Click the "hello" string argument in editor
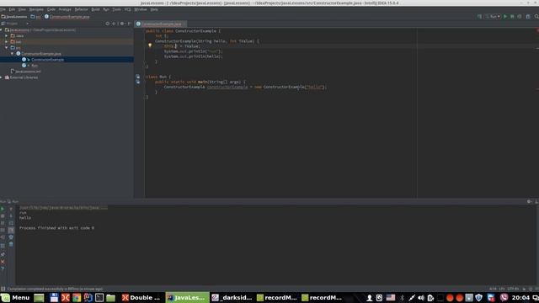Screen dimensions: 539x303 click(x=314, y=87)
